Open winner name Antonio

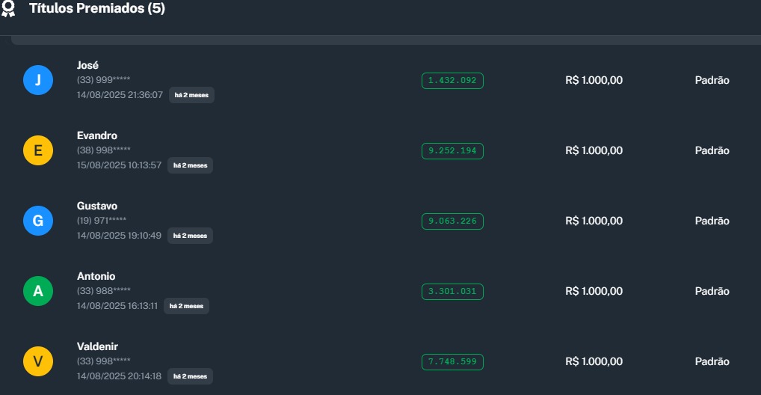pyautogui.click(x=96, y=276)
